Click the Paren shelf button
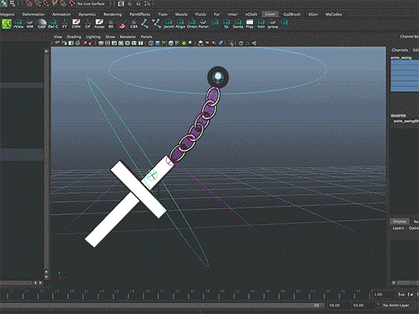This screenshot has height=314, width=419. tap(203, 24)
